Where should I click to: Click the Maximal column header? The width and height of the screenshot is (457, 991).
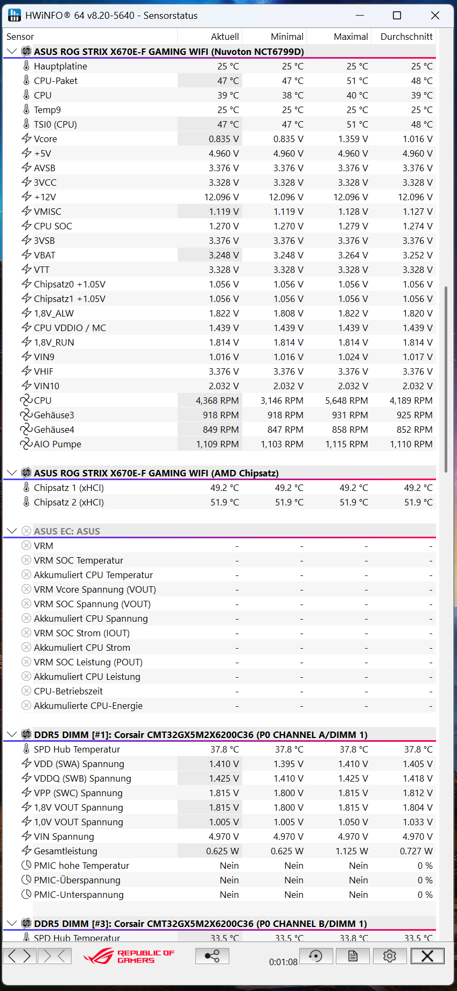[x=351, y=37]
